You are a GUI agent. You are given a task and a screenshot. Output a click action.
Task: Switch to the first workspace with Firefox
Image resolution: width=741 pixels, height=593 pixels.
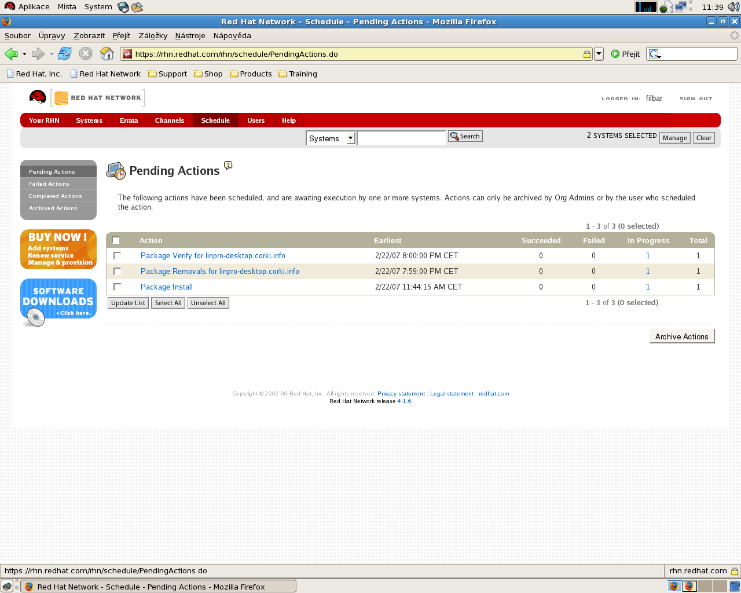(674, 586)
